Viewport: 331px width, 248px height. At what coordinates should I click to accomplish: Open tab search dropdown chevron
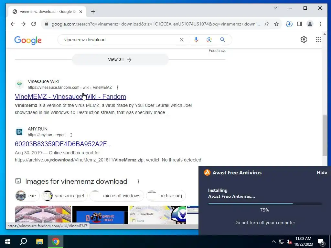click(275, 8)
